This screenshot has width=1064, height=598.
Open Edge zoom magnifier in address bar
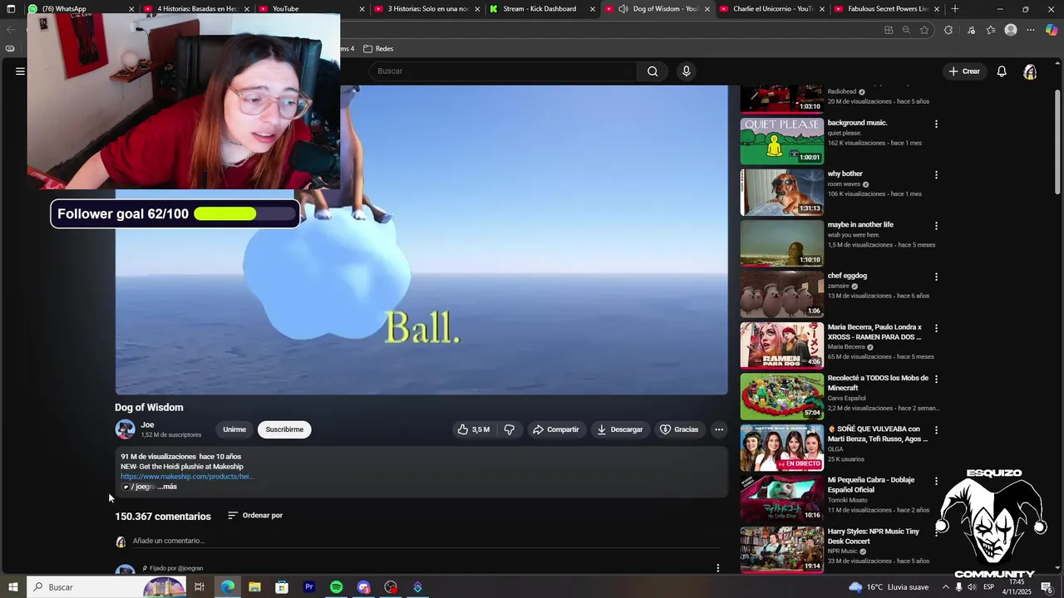[x=906, y=30]
